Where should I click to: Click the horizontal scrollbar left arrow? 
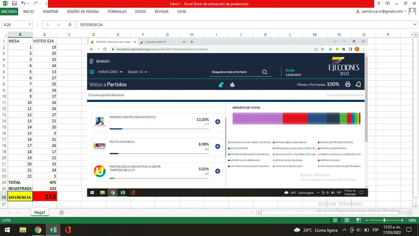259,213
